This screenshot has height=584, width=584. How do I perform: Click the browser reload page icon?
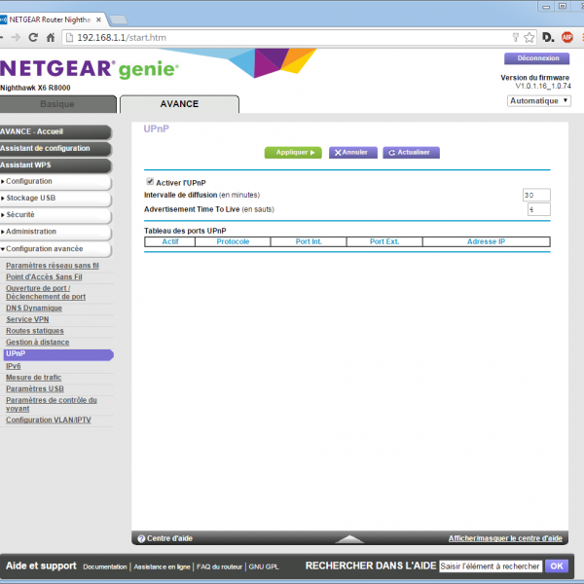[x=33, y=38]
